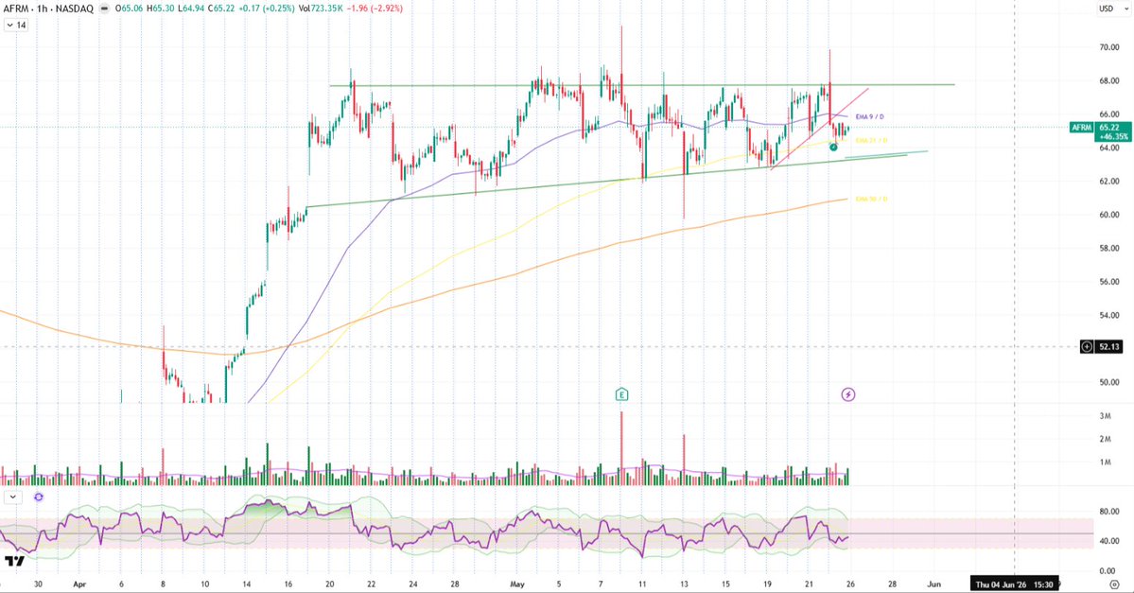
Task: Expand the 14 indicators legend toggle
Action: coord(16,25)
